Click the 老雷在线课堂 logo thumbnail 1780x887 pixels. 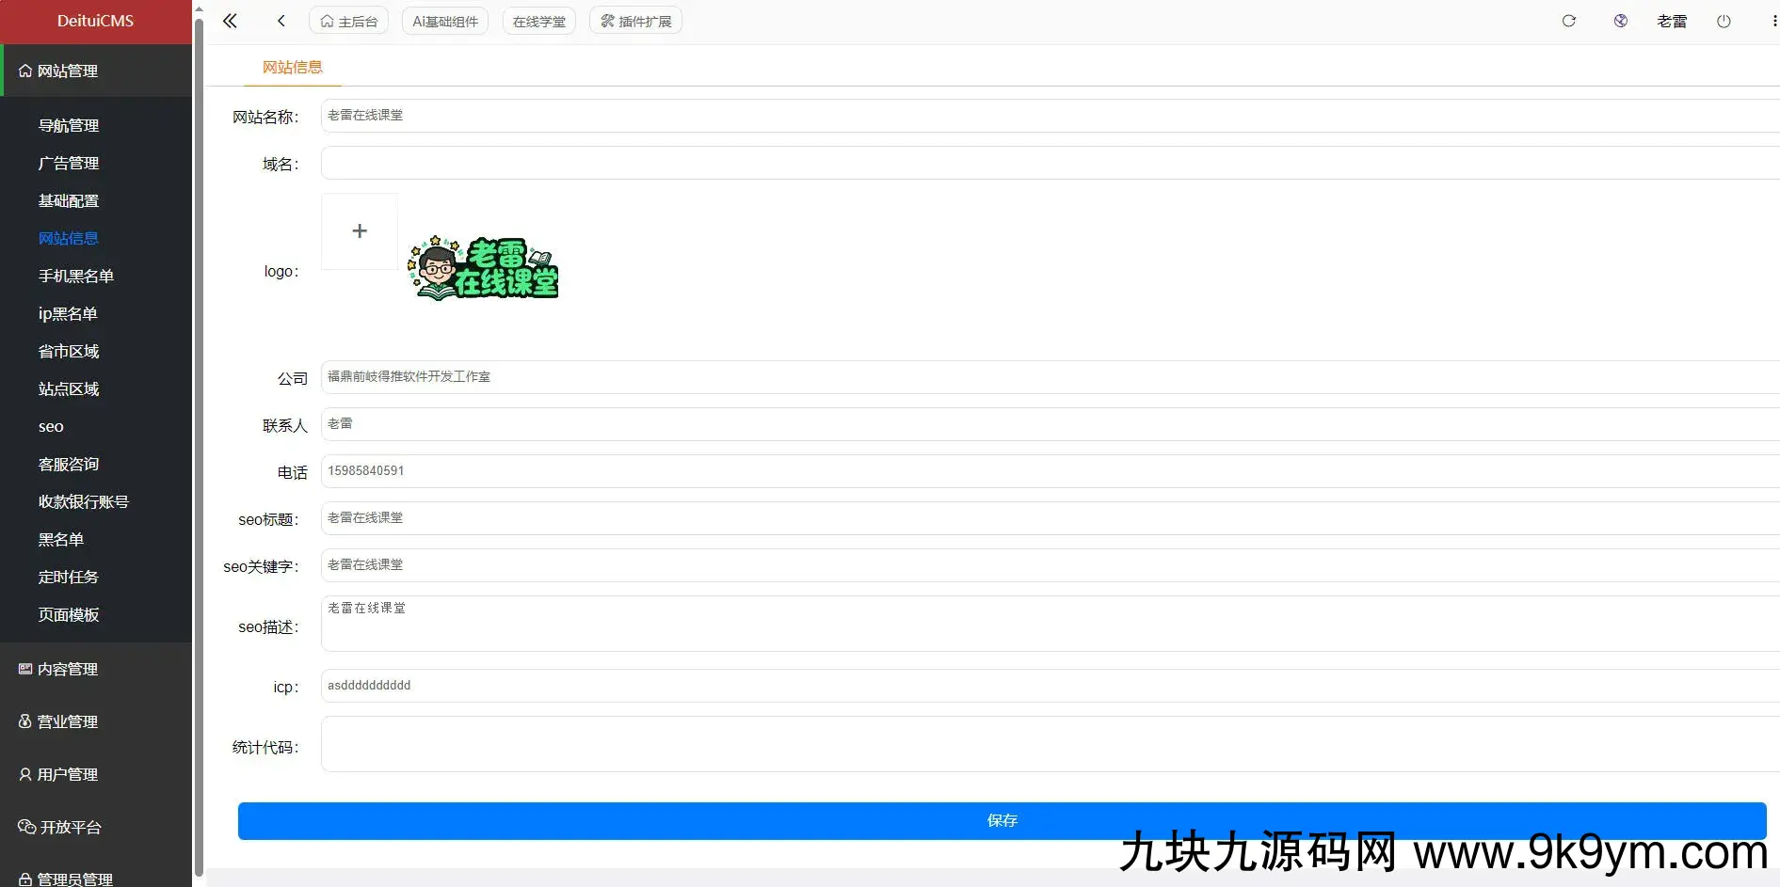483,269
